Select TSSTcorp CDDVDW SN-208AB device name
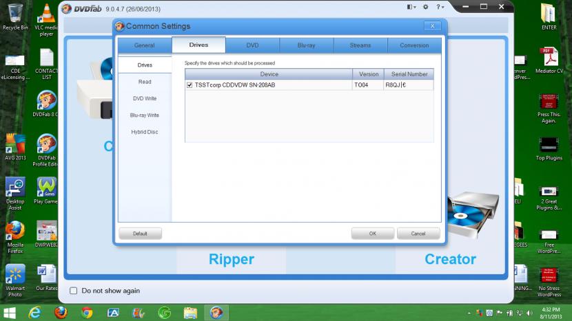 click(x=235, y=85)
